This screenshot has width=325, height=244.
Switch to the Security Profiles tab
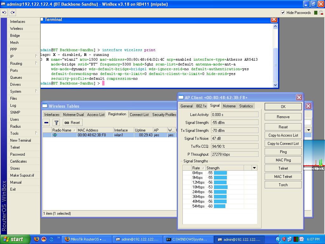(x=164, y=114)
